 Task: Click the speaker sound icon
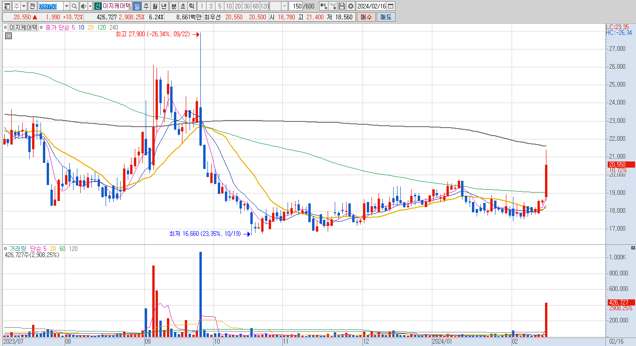pos(83,6)
